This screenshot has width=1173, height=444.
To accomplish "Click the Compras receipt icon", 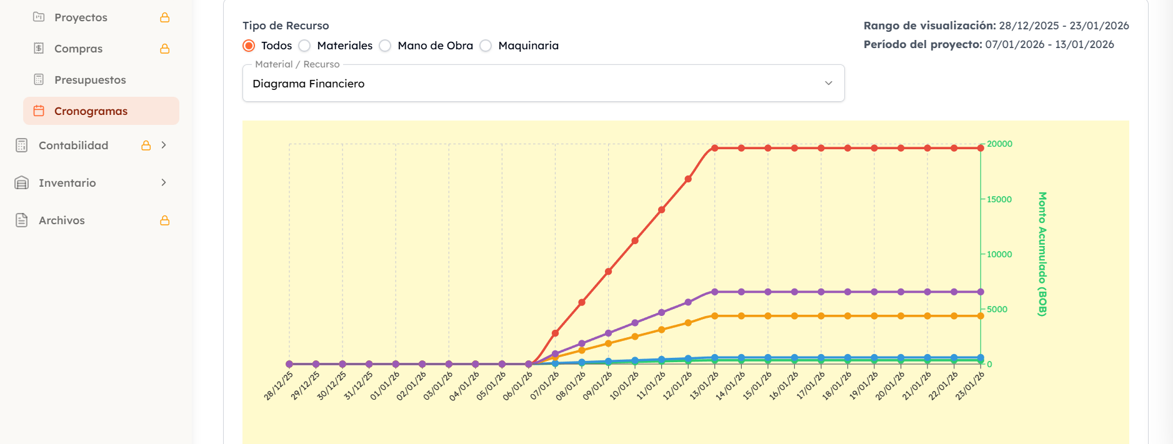I will click(x=39, y=48).
